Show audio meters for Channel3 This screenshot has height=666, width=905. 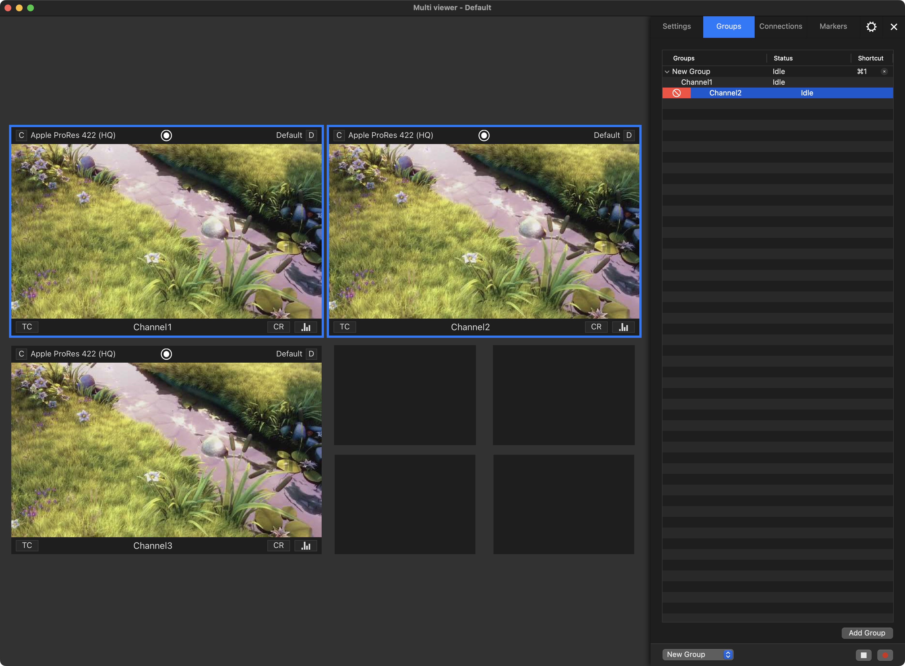coord(306,545)
